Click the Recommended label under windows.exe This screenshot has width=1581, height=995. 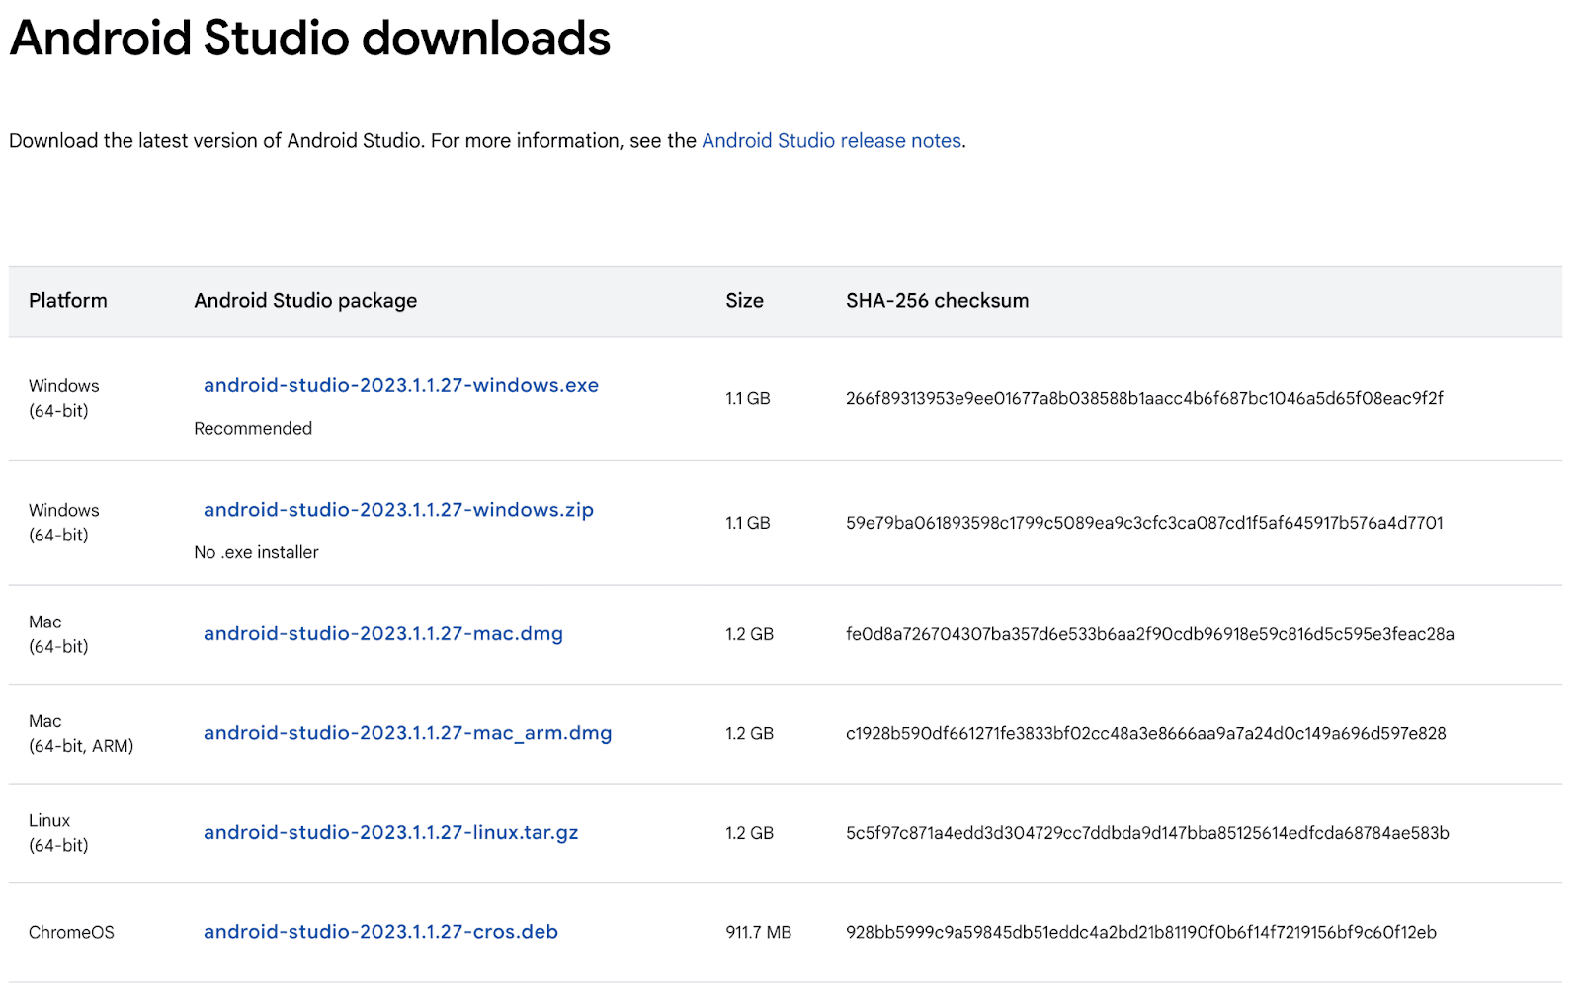point(253,429)
